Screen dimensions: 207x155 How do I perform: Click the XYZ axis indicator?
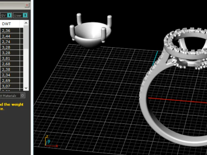[x=51, y=141]
